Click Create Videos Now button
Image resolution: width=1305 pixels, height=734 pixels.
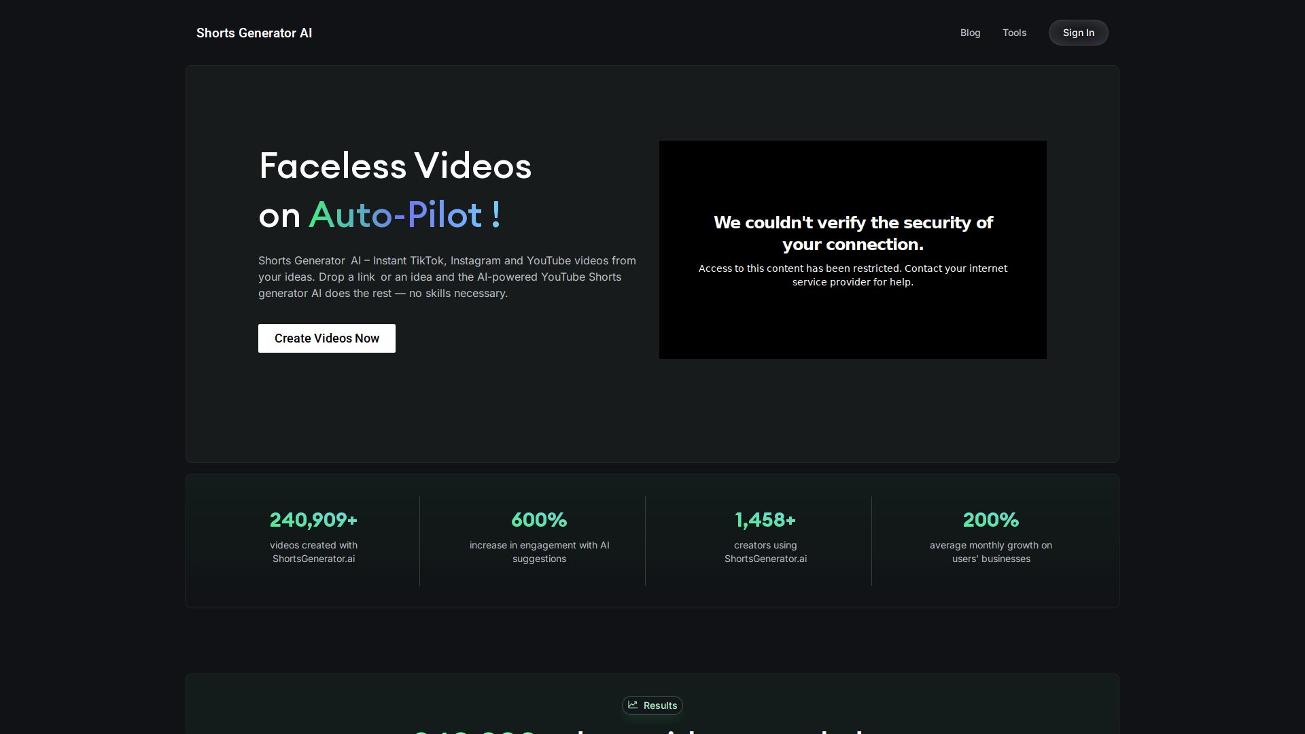pyautogui.click(x=326, y=338)
